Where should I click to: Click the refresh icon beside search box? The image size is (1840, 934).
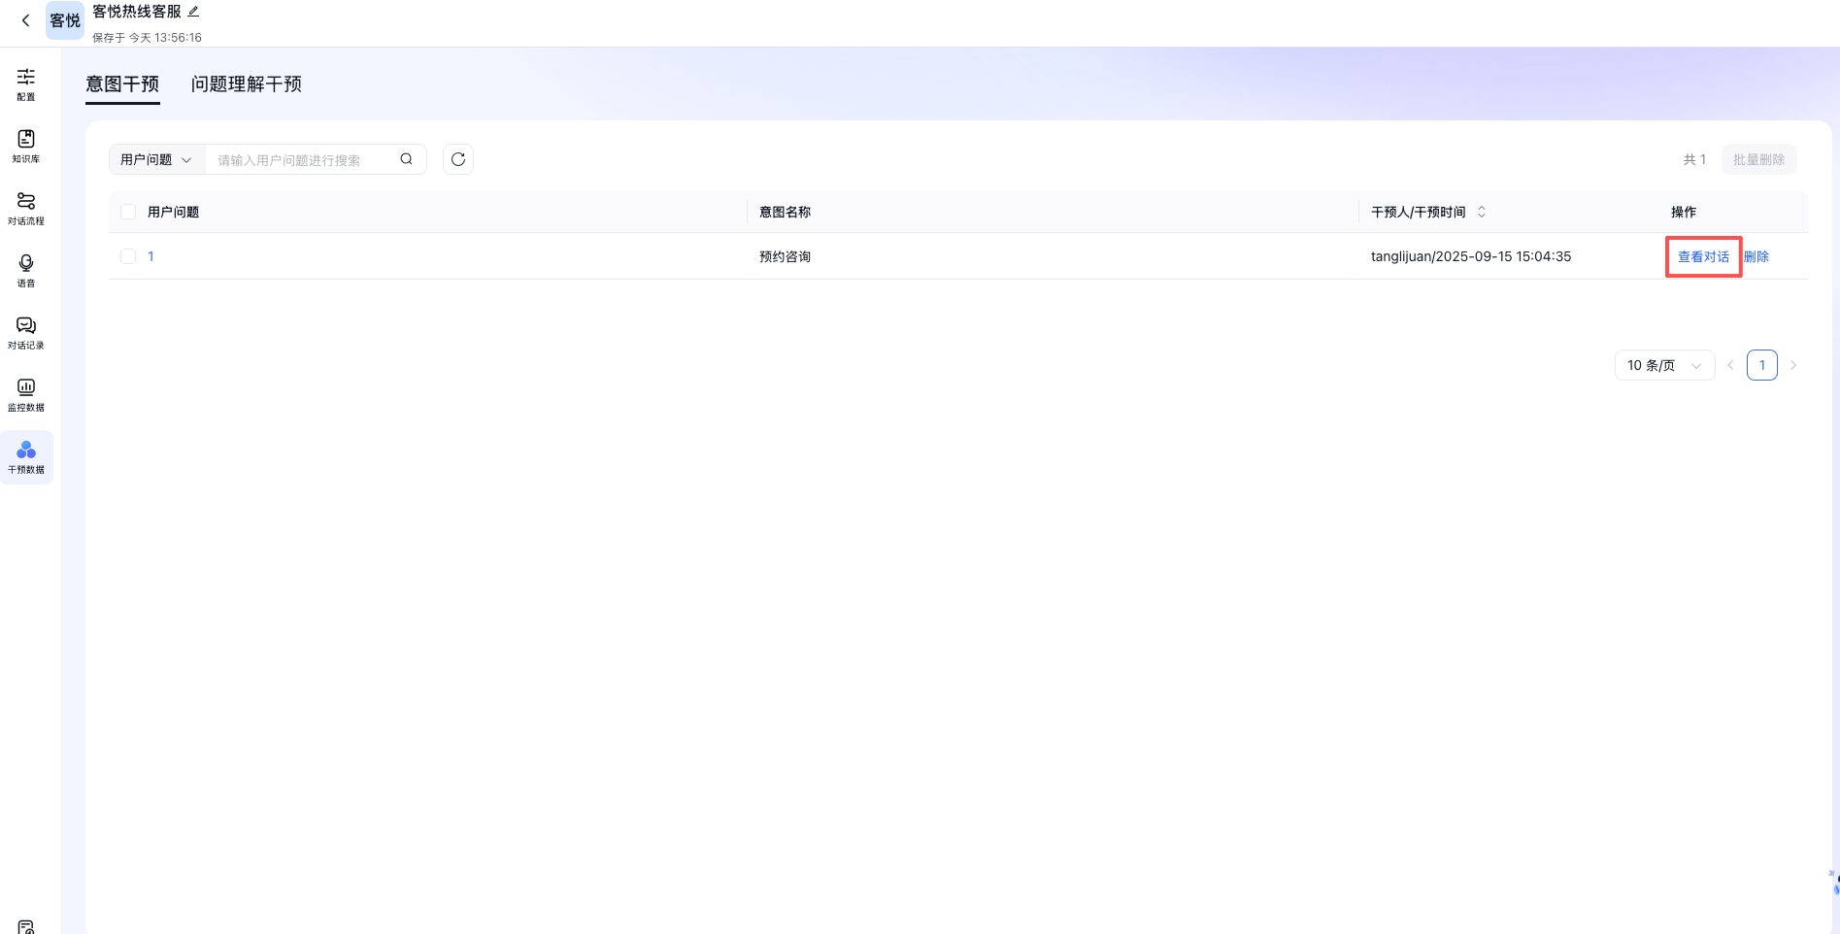point(458,159)
